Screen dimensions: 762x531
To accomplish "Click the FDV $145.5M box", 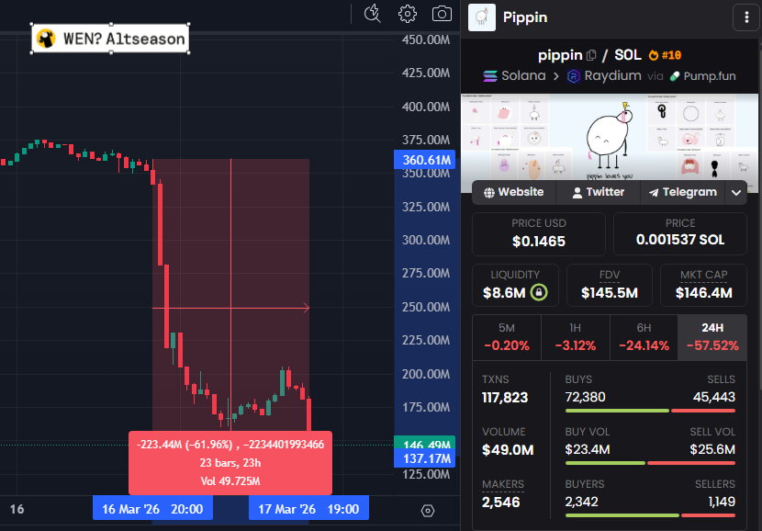I will pyautogui.click(x=610, y=286).
